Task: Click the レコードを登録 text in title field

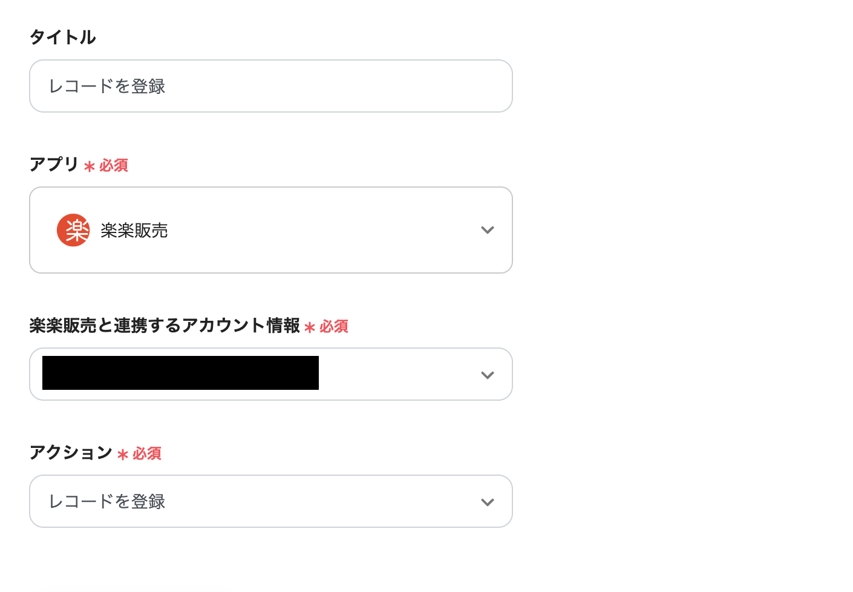Action: (107, 86)
